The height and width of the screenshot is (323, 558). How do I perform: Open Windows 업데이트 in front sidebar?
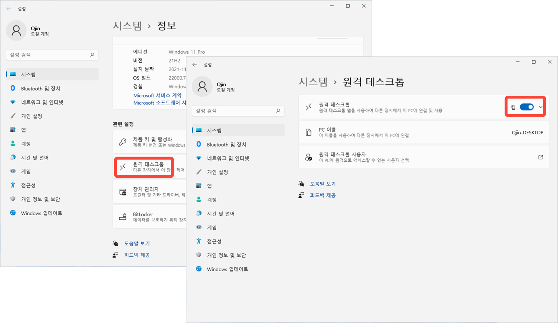coord(227,269)
